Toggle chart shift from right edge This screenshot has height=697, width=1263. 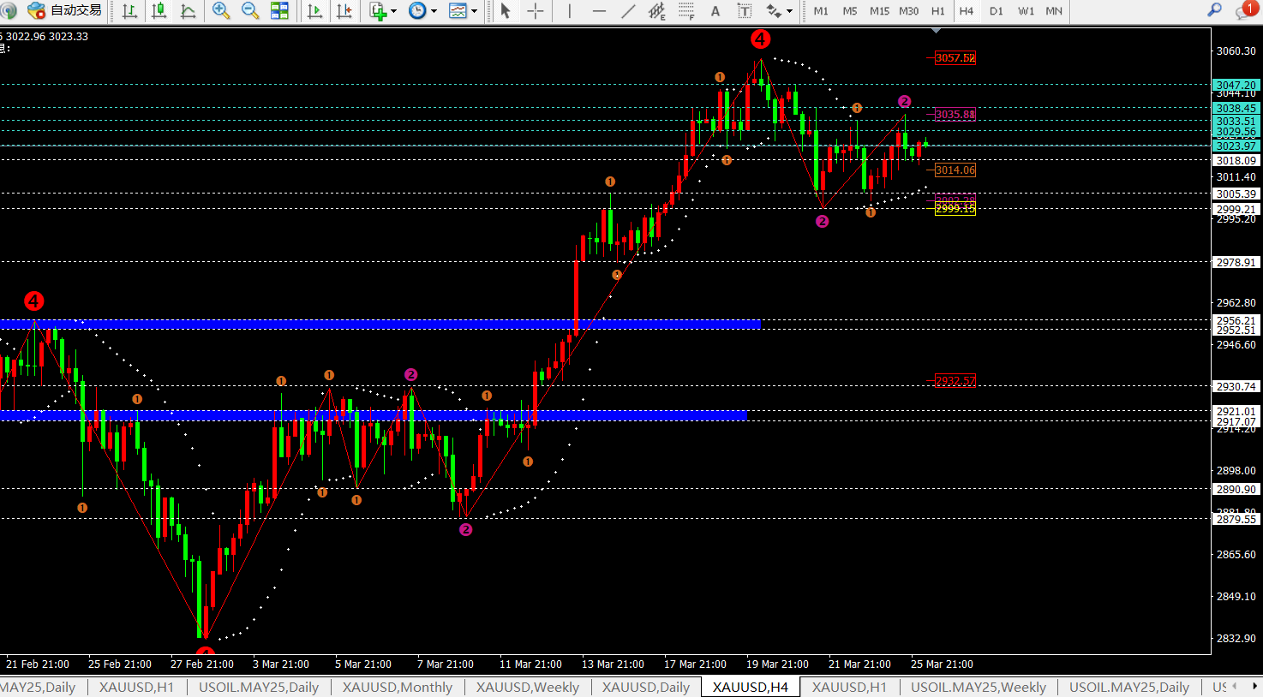[344, 11]
